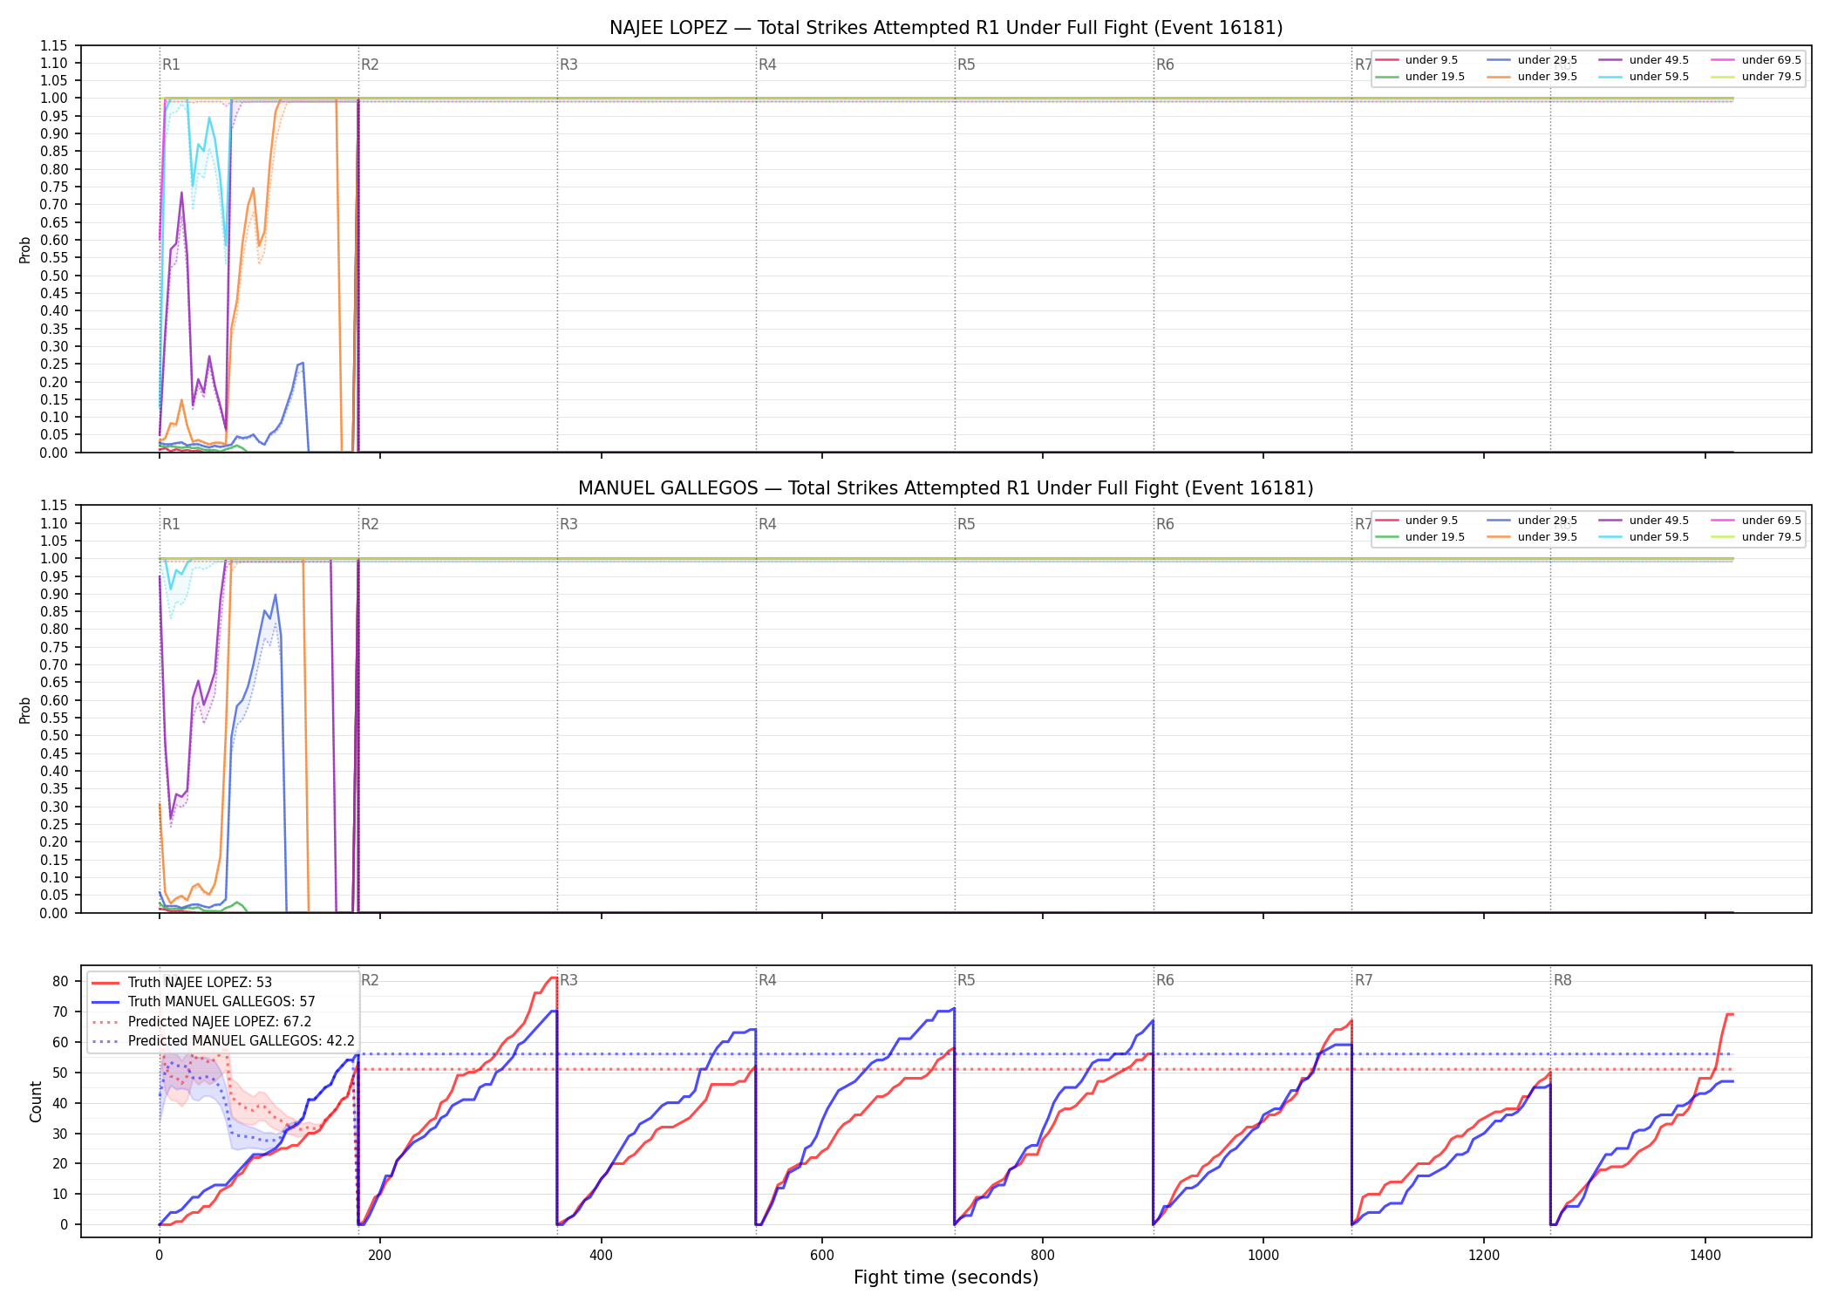Click R1 marker in Manuel Gallegos chart
The height and width of the screenshot is (1308, 1831).
[x=171, y=524]
